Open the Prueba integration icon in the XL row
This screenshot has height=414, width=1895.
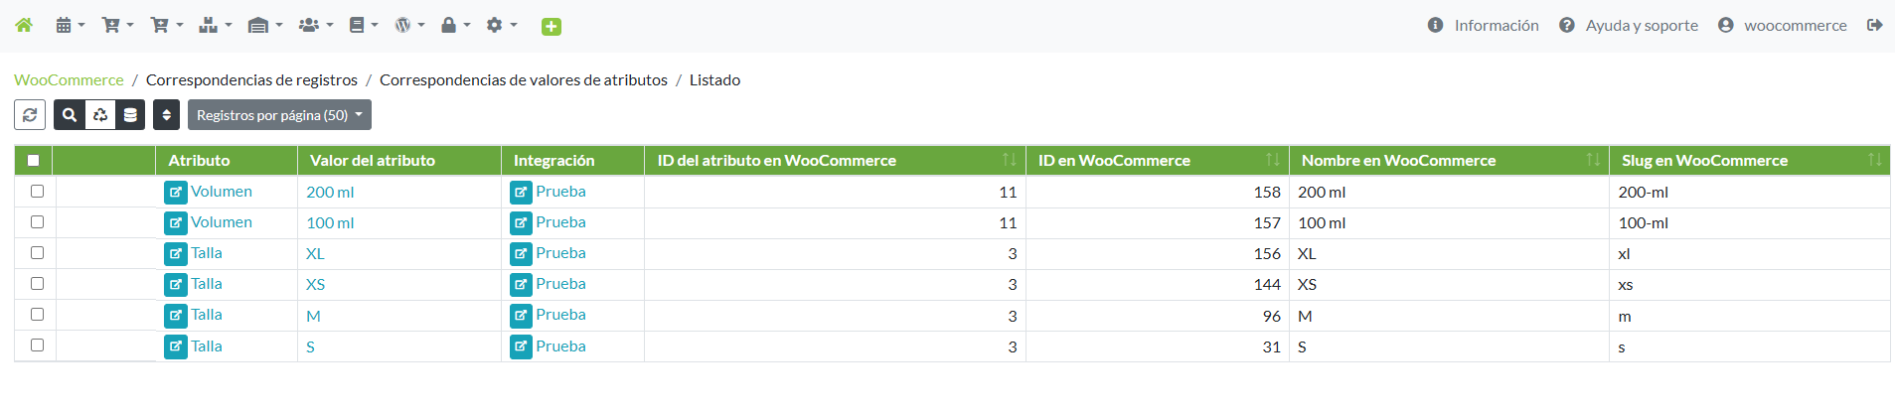[521, 254]
